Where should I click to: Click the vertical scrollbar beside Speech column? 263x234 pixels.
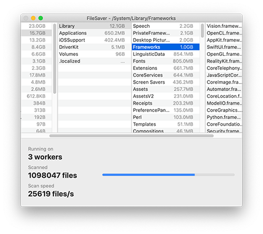tap(203, 30)
